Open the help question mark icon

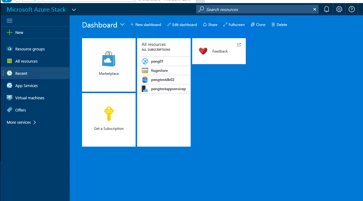352,9
